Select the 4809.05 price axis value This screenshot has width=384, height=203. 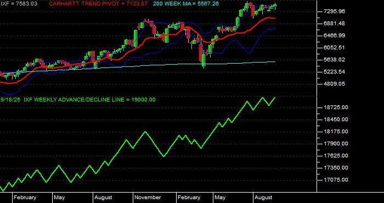point(334,84)
